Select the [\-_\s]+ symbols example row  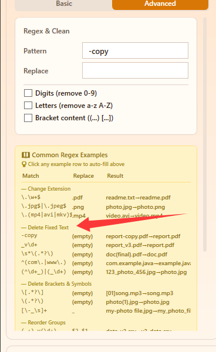(x=106, y=311)
